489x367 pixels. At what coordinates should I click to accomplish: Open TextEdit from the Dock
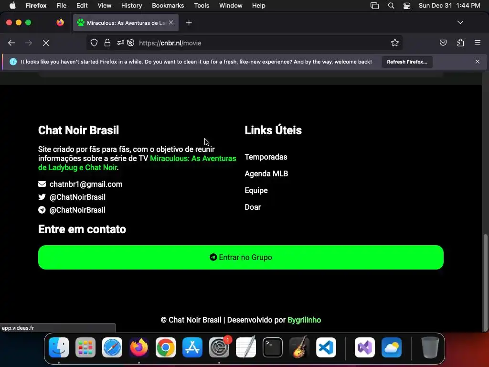pyautogui.click(x=246, y=347)
